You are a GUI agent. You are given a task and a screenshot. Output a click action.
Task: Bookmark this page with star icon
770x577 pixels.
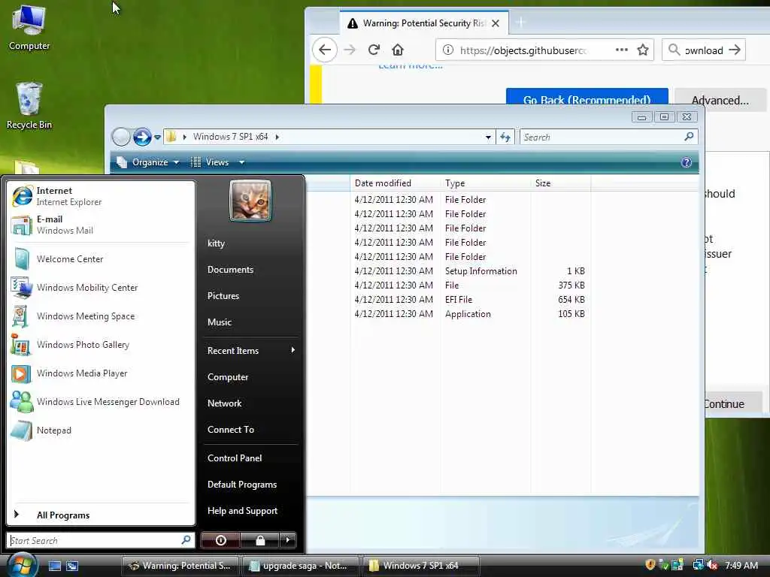(643, 50)
